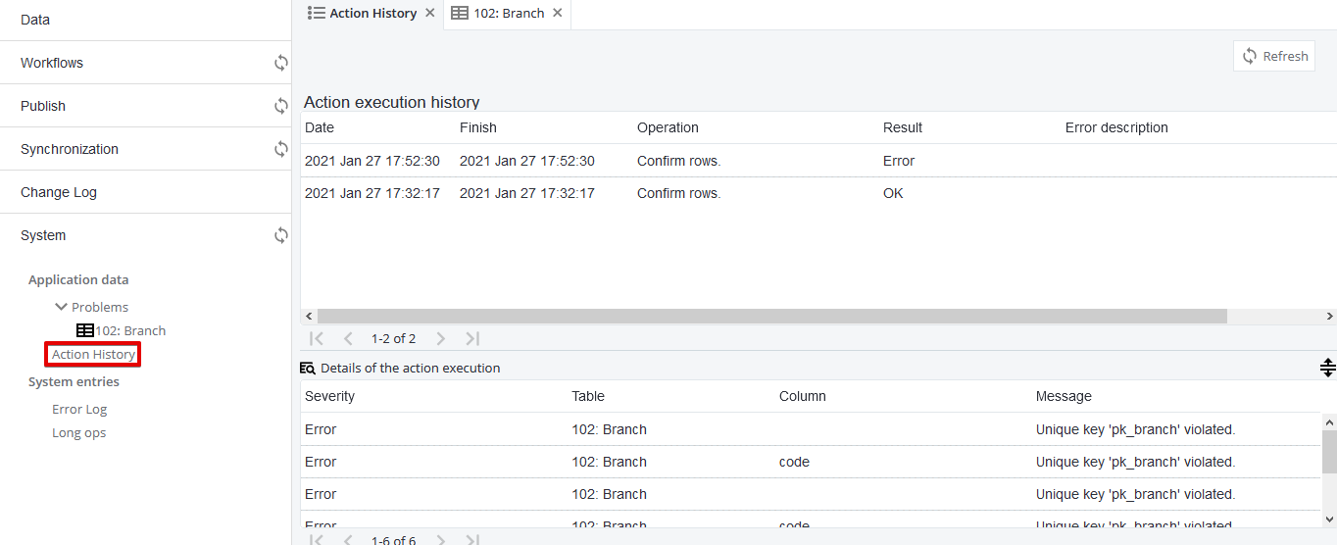Open the Change Log section
1337x545 pixels.
coord(59,192)
